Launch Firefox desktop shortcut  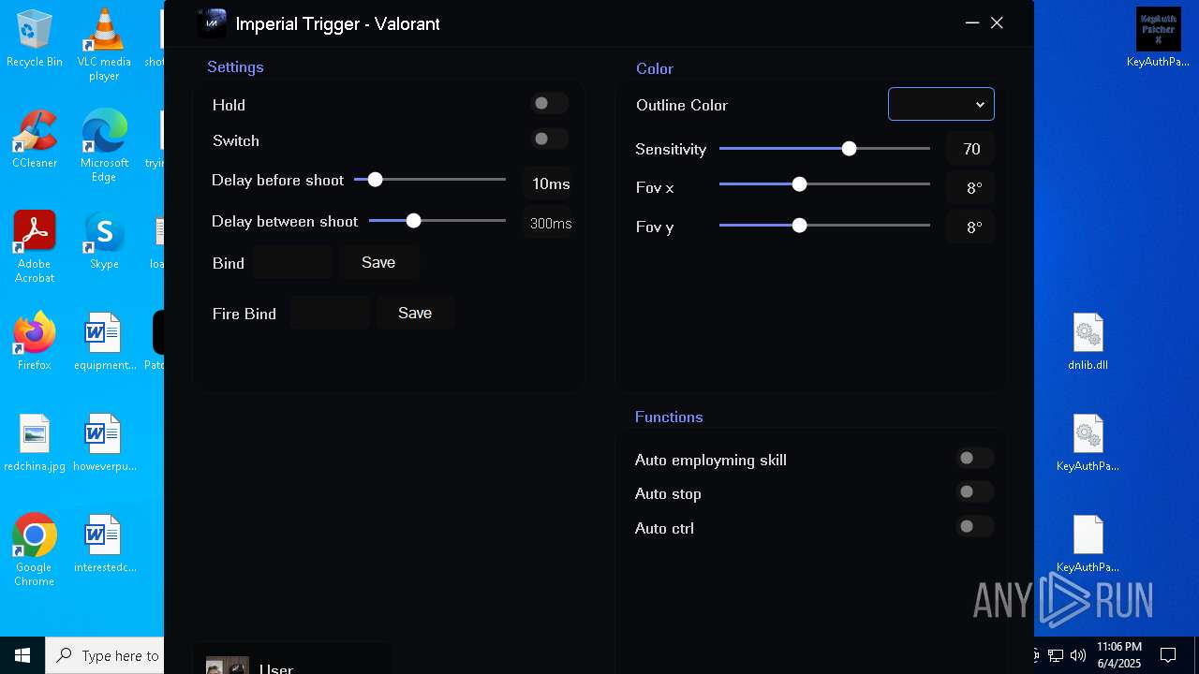pyautogui.click(x=35, y=342)
